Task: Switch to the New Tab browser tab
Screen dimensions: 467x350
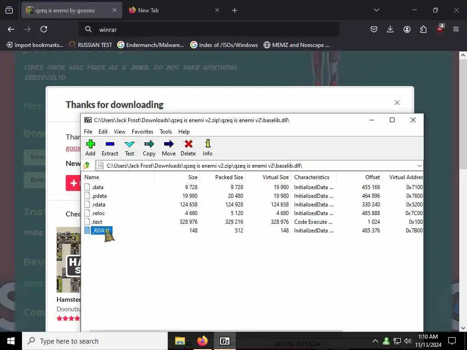Action: [x=174, y=10]
